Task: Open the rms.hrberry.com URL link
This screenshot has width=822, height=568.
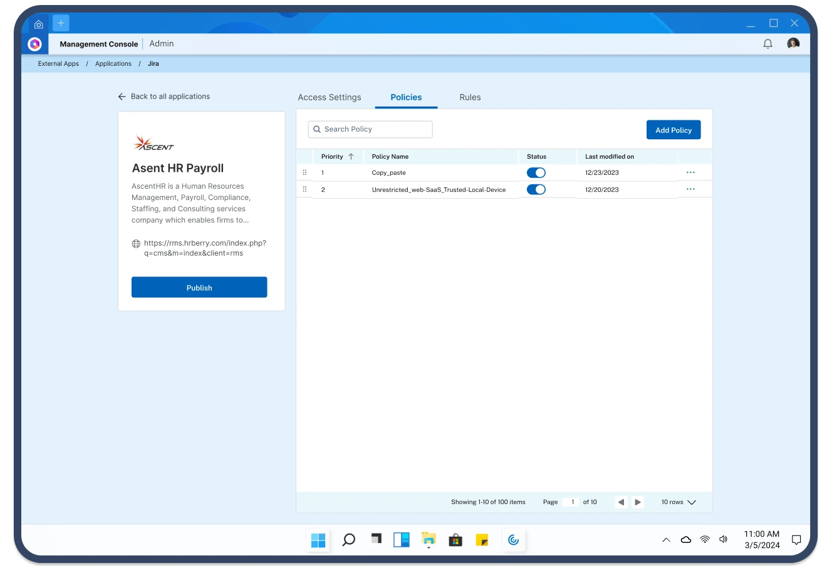Action: (205, 248)
